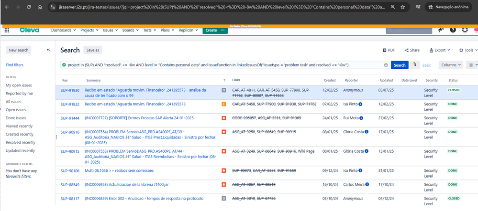Reload the page in the browser
This screenshot has width=478, height=211.
point(29,7)
